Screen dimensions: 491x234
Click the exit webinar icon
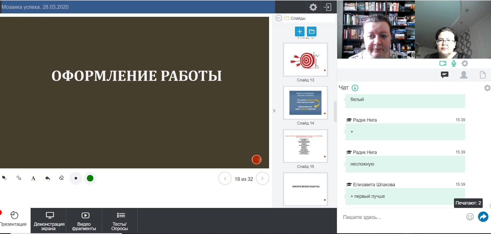[328, 7]
